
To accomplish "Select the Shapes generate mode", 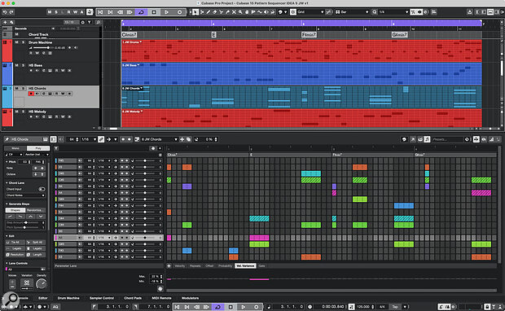I will pyautogui.click(x=15, y=210).
